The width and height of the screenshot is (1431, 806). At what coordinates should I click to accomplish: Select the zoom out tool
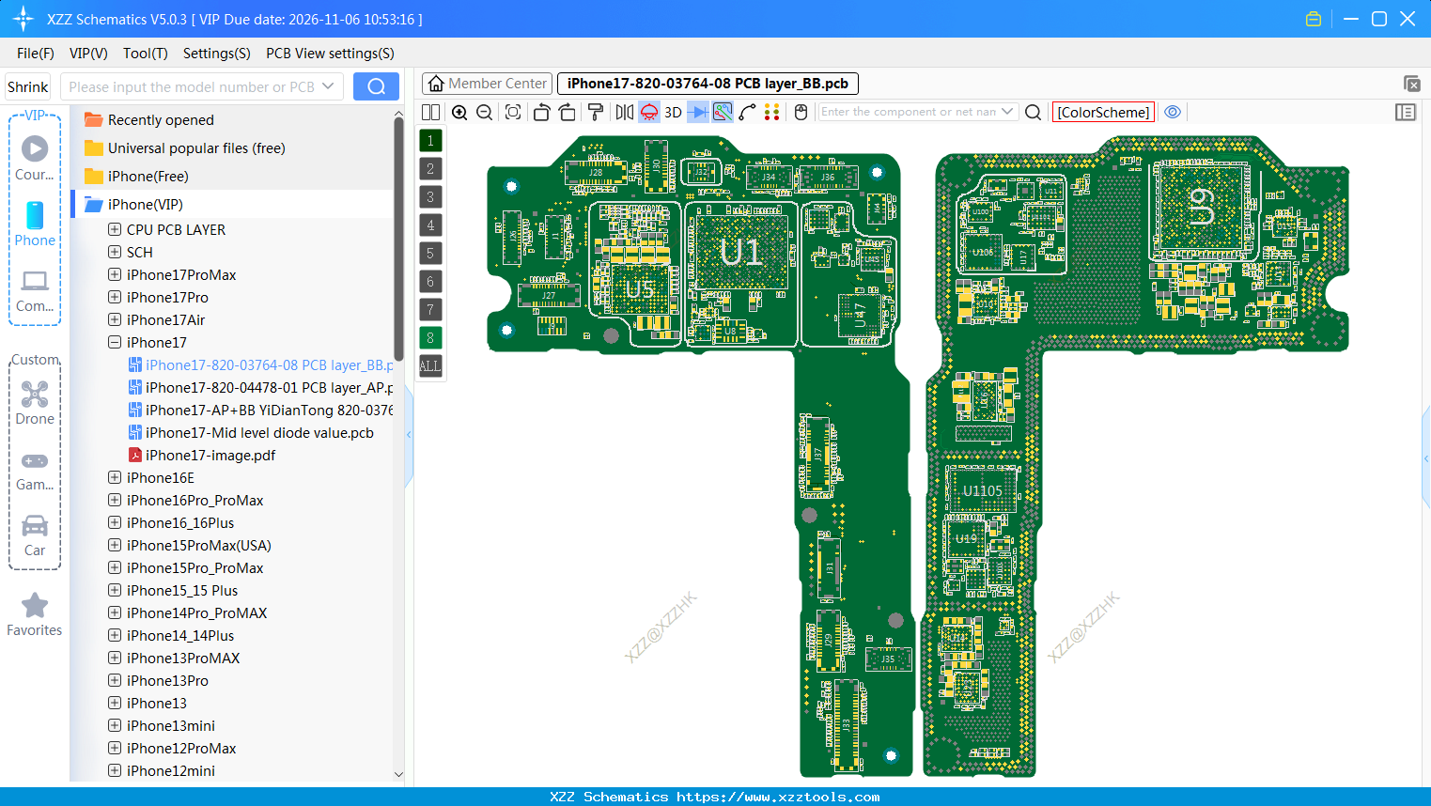[483, 112]
